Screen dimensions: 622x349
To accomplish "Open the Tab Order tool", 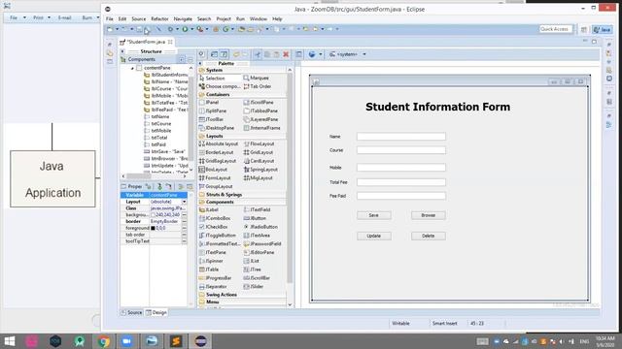I will point(257,86).
